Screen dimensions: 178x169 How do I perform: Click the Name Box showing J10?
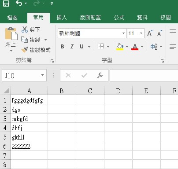(21, 75)
